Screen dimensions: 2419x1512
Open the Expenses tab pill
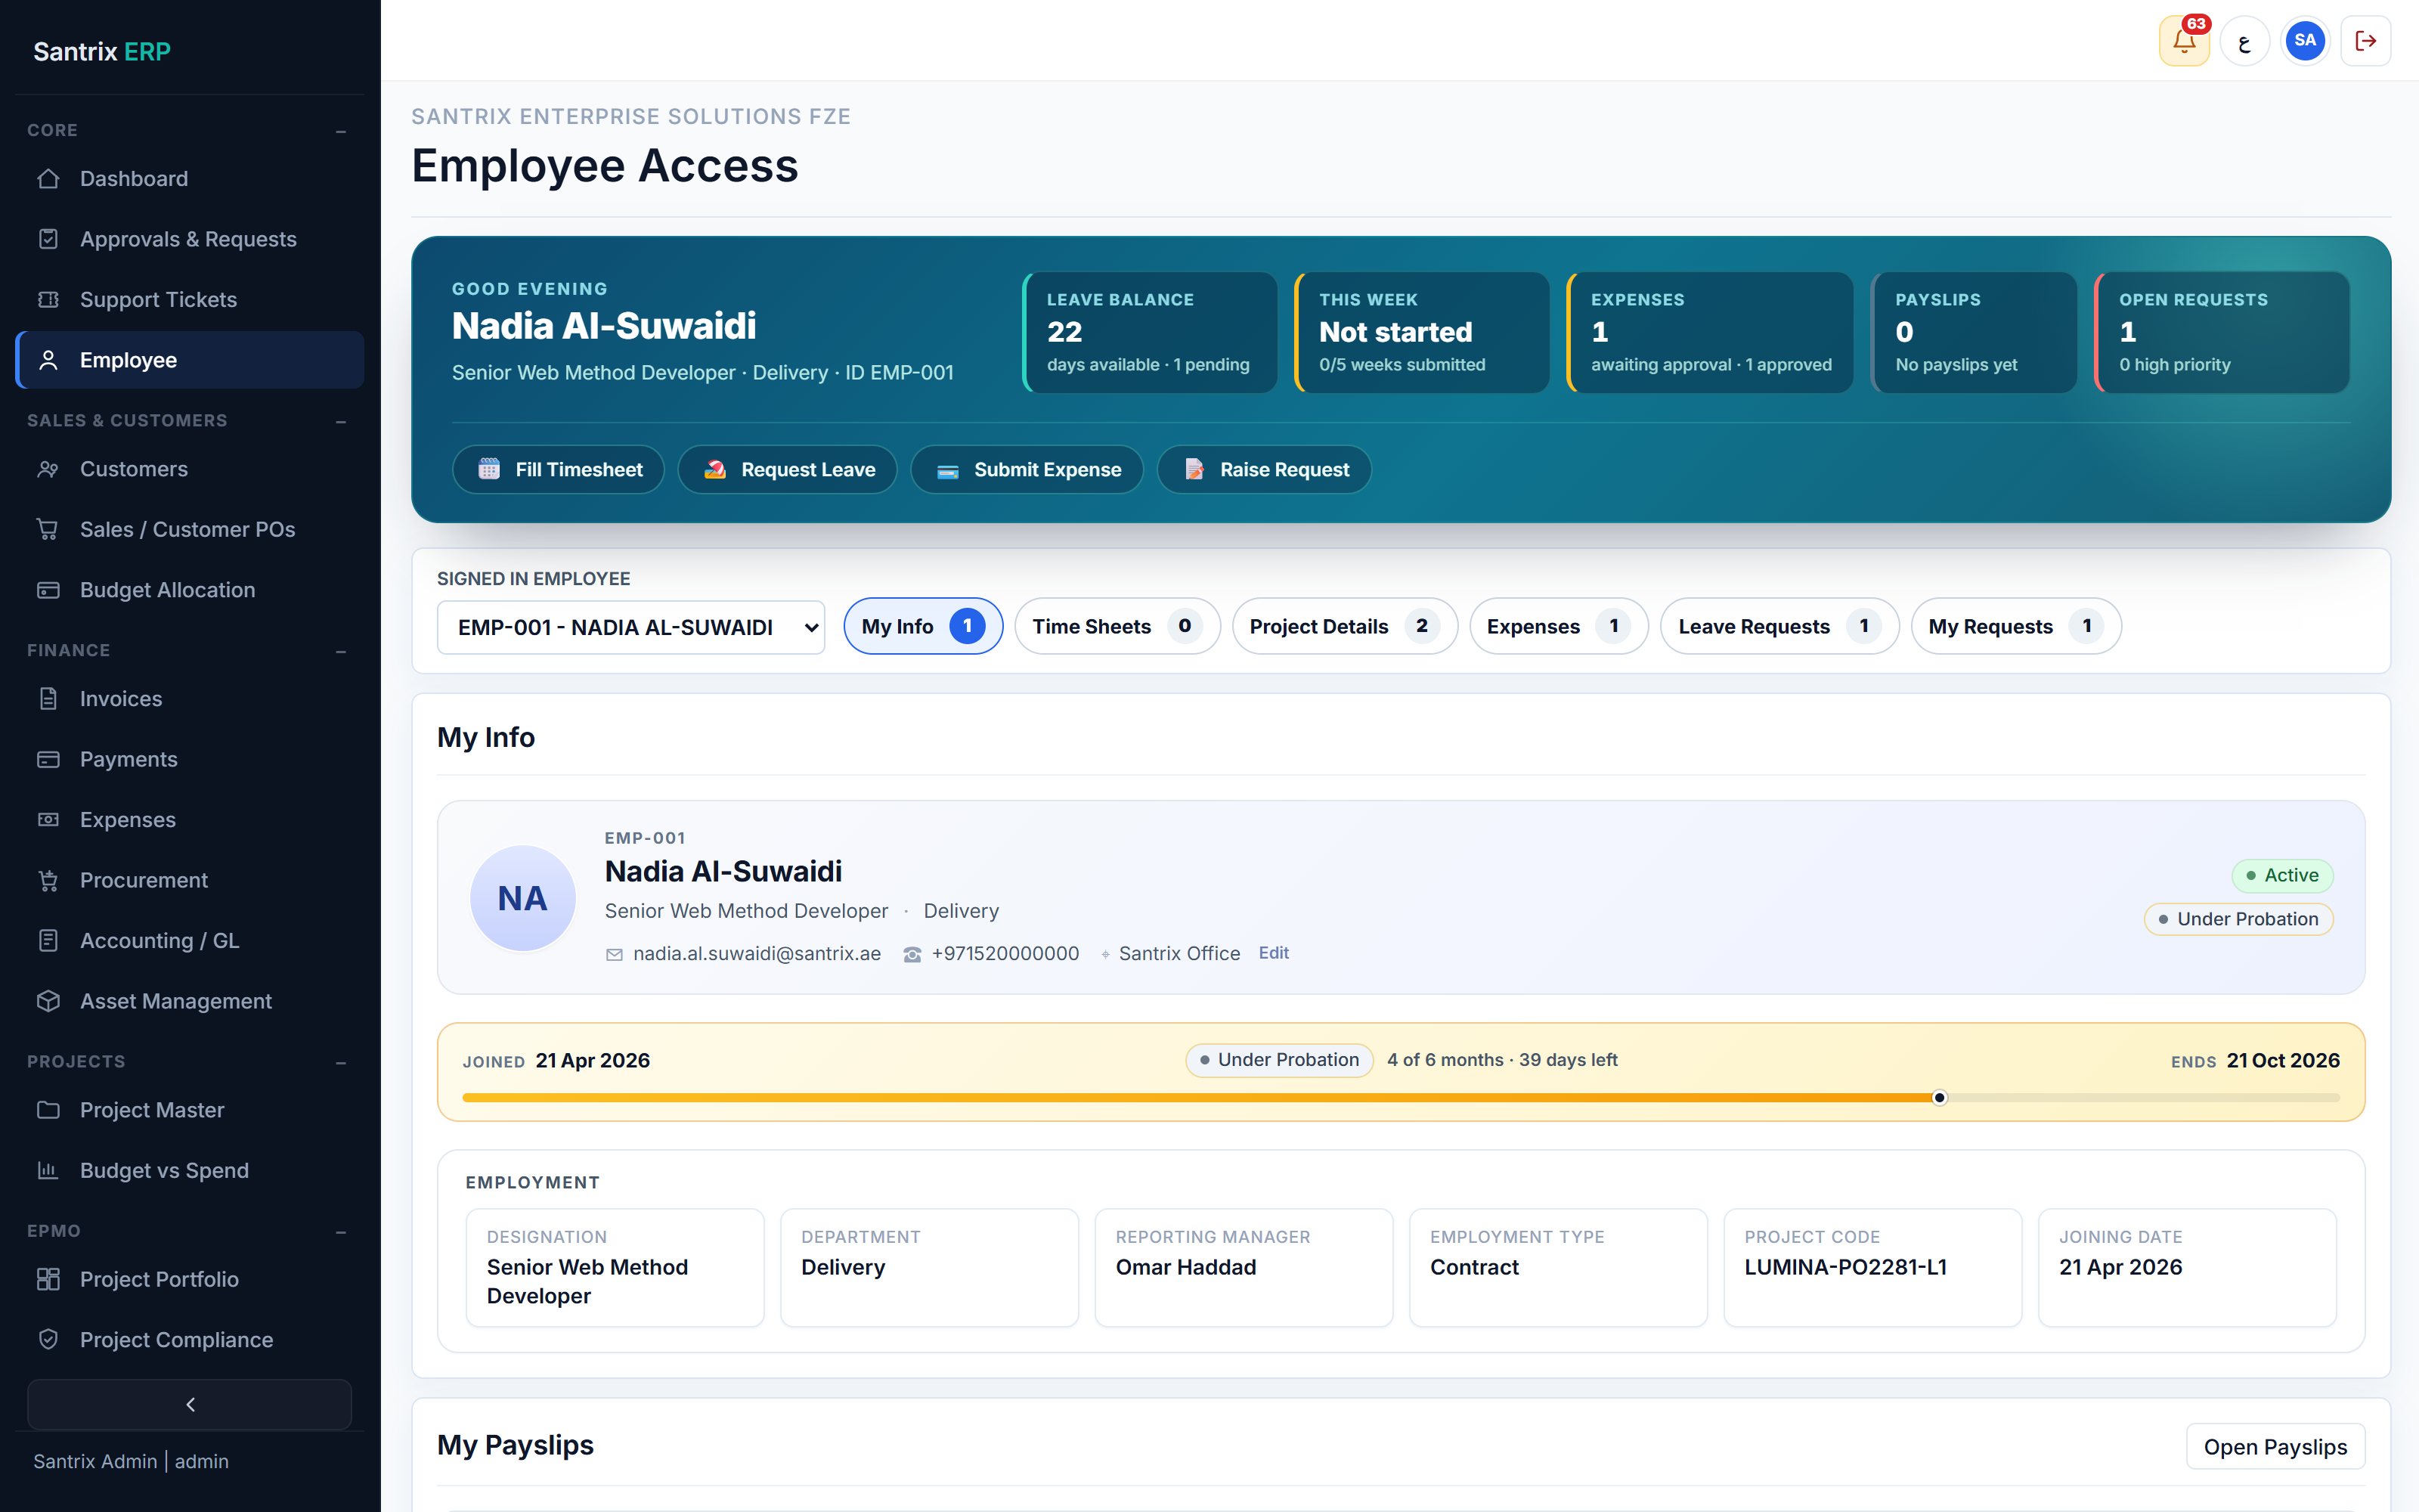click(x=1558, y=626)
